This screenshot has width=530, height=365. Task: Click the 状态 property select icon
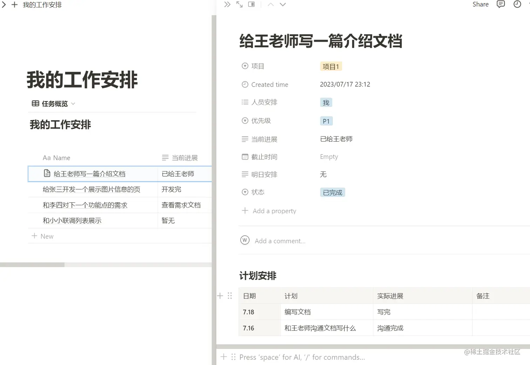(245, 192)
